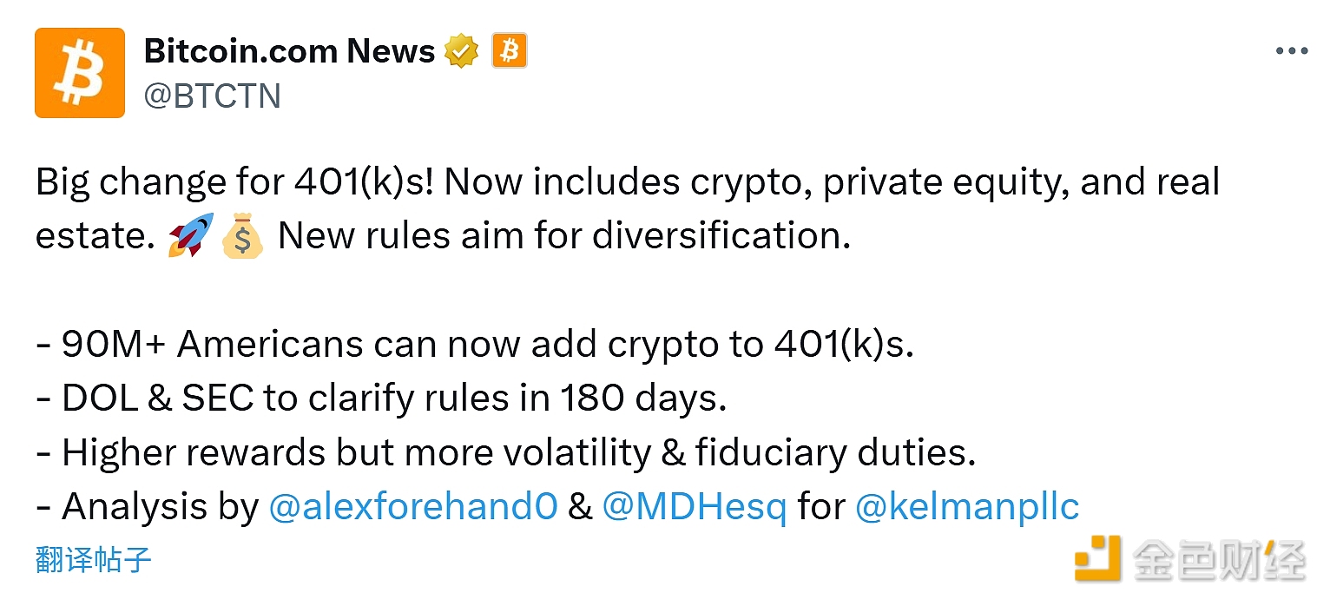Image resolution: width=1317 pixels, height=593 pixels.
Task: Click the "Big change for 401(k)s!" opening text
Action: point(234,182)
